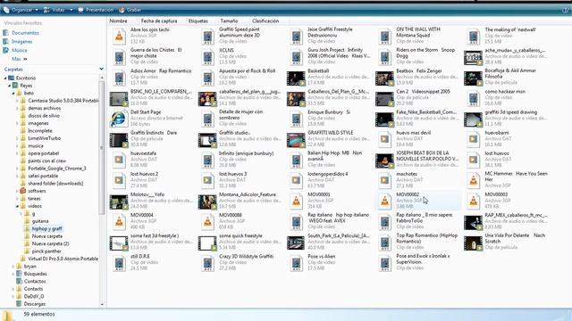This screenshot has width=572, height=321.
Task: Select the file name lostengoperdidos 4
Action: 328,174
